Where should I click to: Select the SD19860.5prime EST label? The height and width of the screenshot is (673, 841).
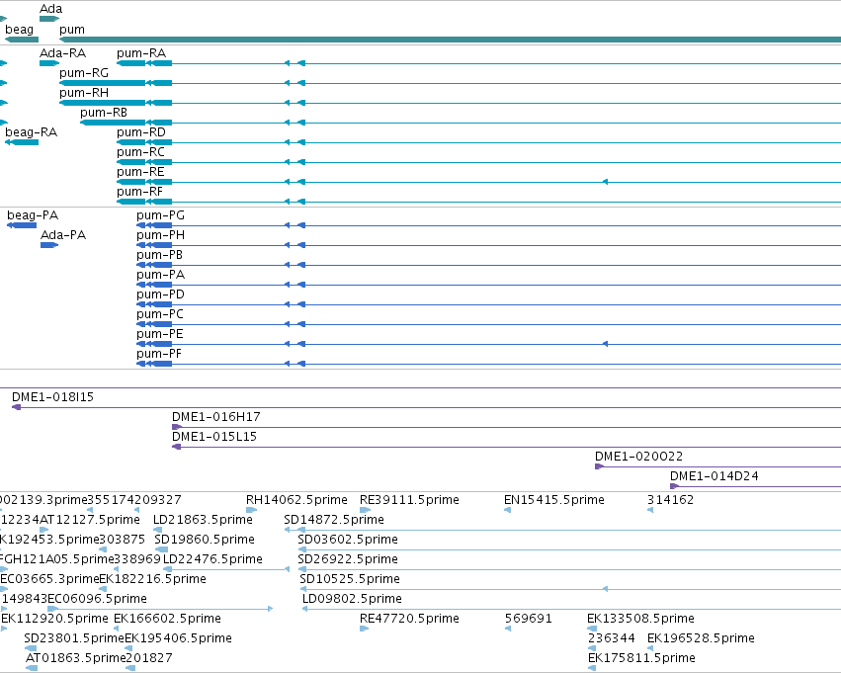click(x=205, y=540)
